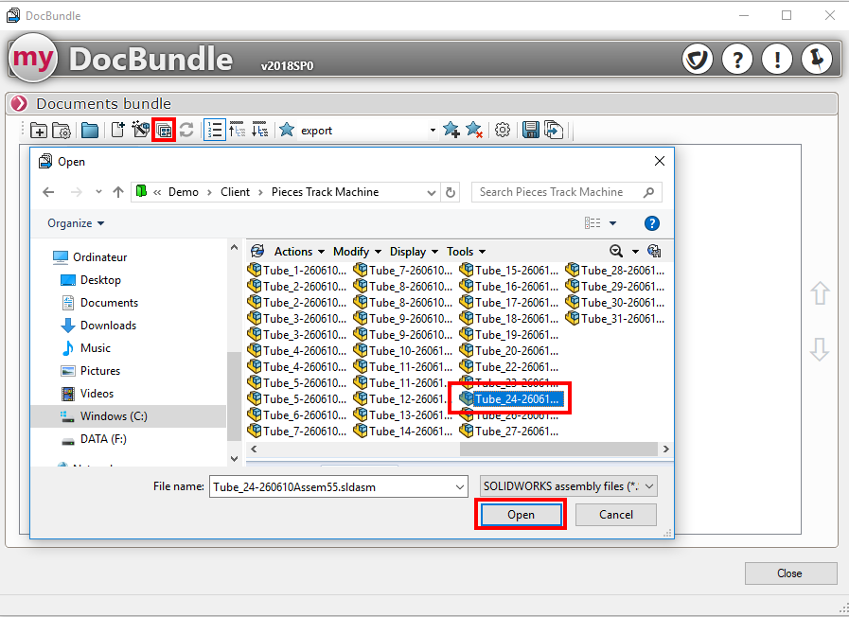The width and height of the screenshot is (849, 617).
Task: Click the pin icon in DocBundle header
Action: tap(817, 60)
